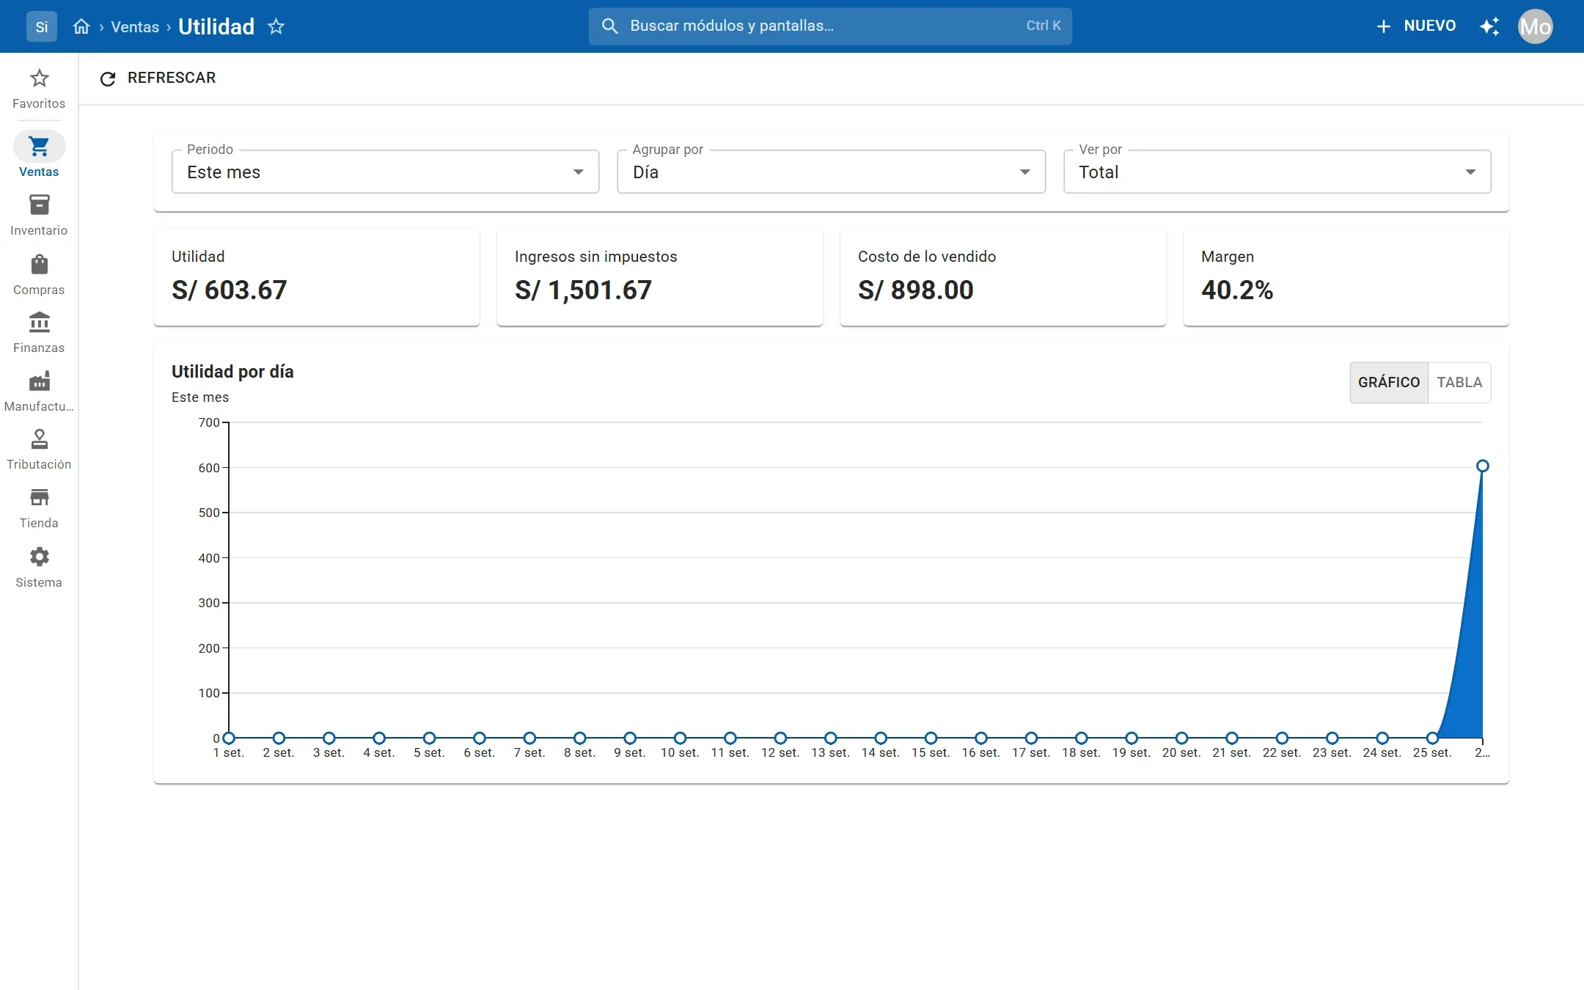Image resolution: width=1584 pixels, height=990 pixels.
Task: Open the Compras module
Action: pyautogui.click(x=39, y=274)
